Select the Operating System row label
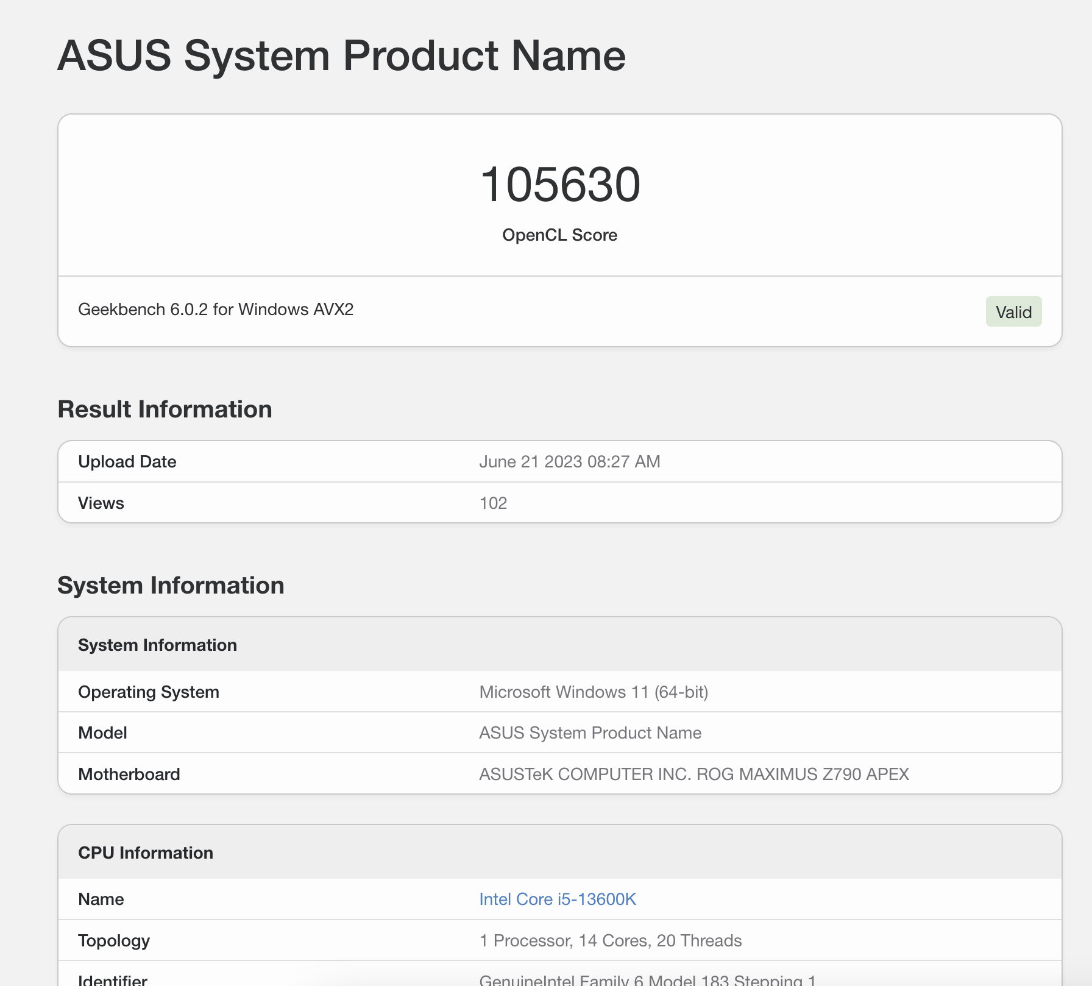The height and width of the screenshot is (986, 1092). [x=149, y=692]
